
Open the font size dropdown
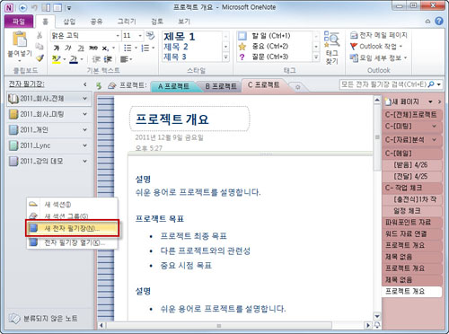click(x=140, y=36)
